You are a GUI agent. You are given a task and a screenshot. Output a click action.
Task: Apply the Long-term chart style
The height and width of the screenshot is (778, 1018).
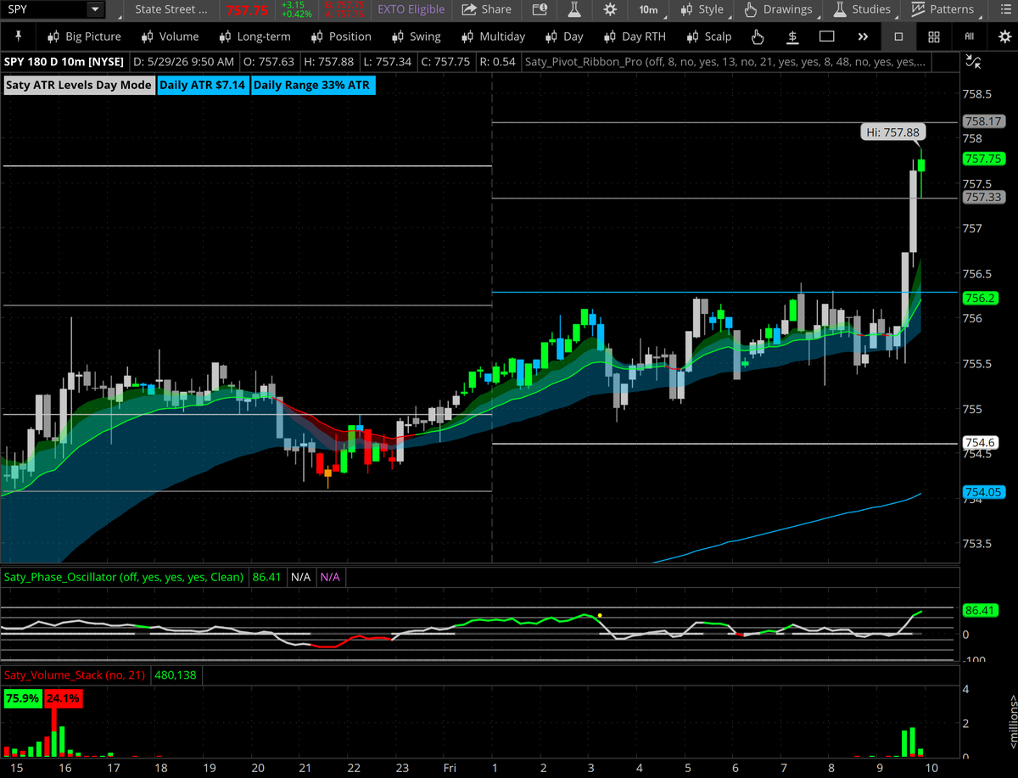pos(255,36)
